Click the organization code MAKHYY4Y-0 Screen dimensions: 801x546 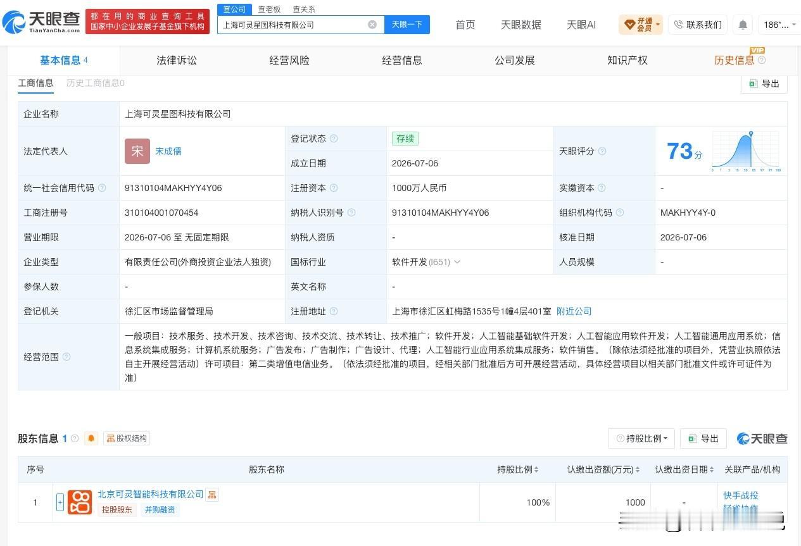(688, 213)
